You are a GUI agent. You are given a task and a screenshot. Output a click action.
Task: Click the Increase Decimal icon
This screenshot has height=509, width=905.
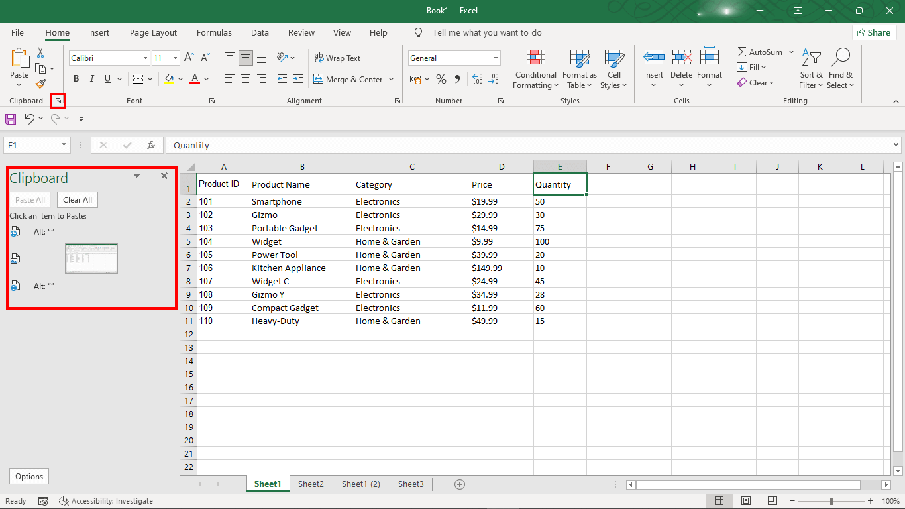477,79
